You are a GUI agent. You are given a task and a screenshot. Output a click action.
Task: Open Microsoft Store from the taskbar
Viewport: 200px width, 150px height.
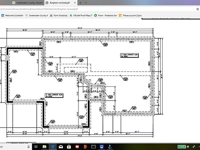[69, 147]
